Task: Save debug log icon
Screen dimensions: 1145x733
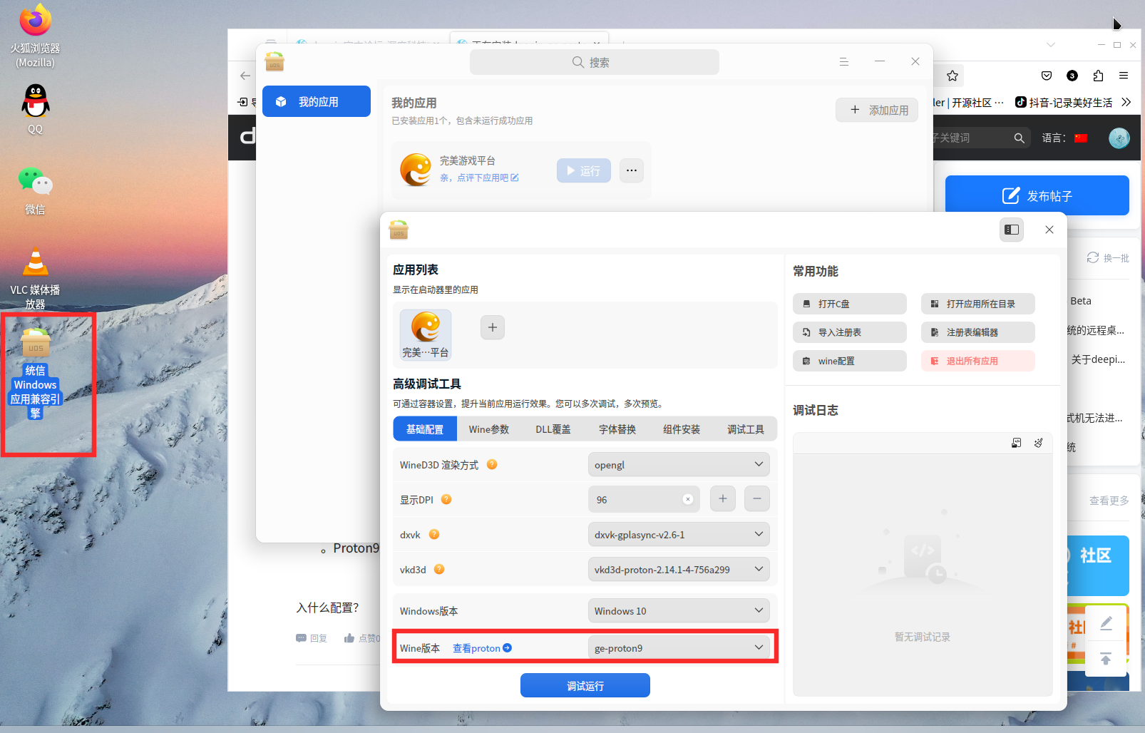Action: (x=1017, y=443)
